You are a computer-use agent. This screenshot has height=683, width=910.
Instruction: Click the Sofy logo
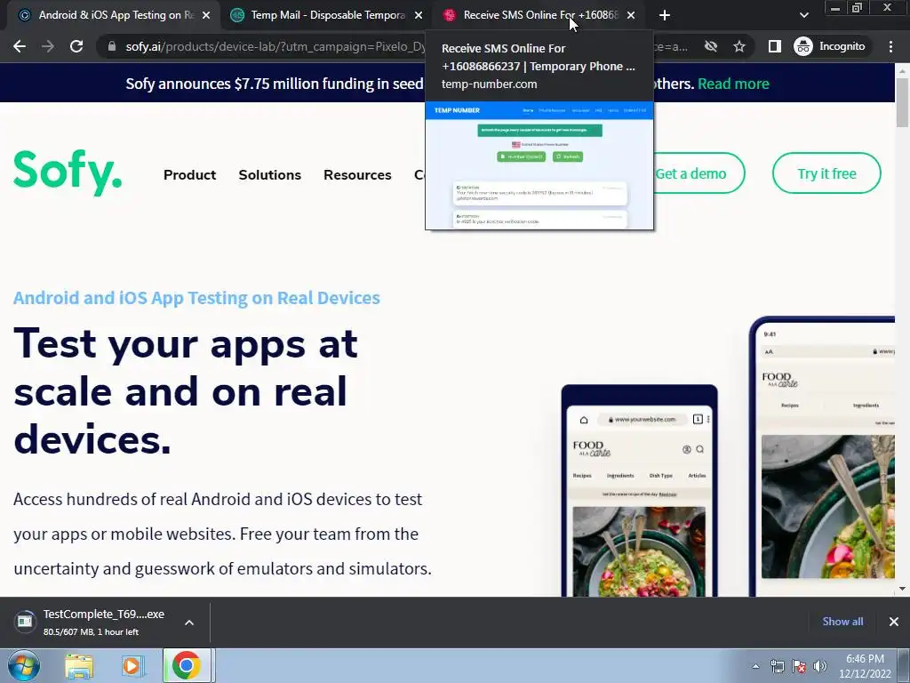click(x=68, y=173)
